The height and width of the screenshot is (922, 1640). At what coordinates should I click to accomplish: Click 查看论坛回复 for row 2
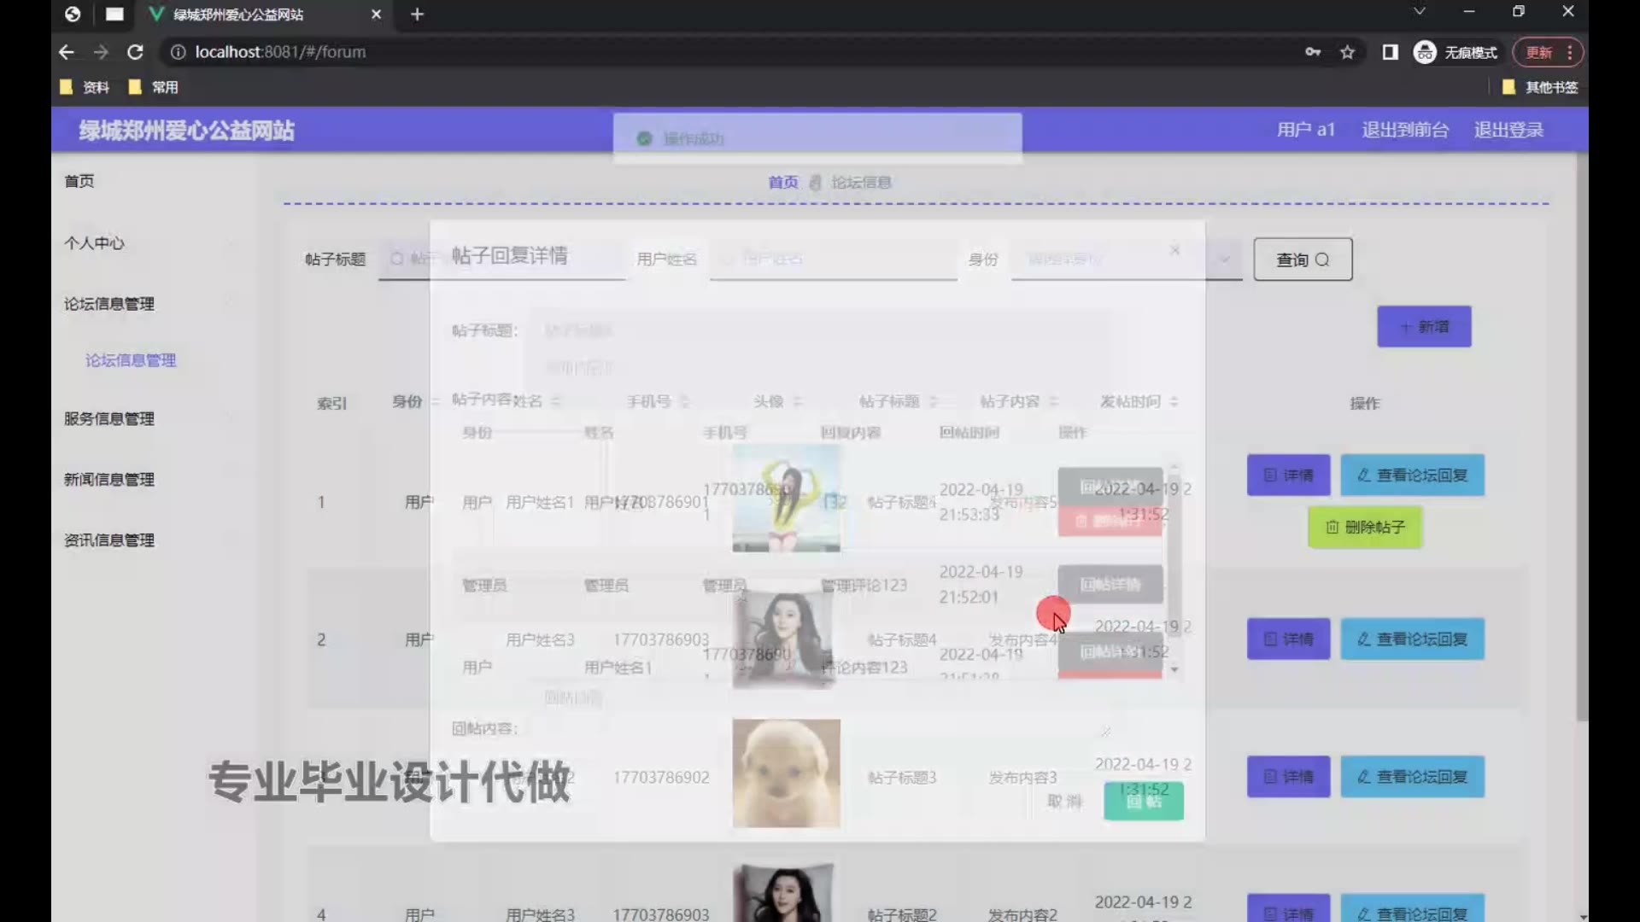1412,639
